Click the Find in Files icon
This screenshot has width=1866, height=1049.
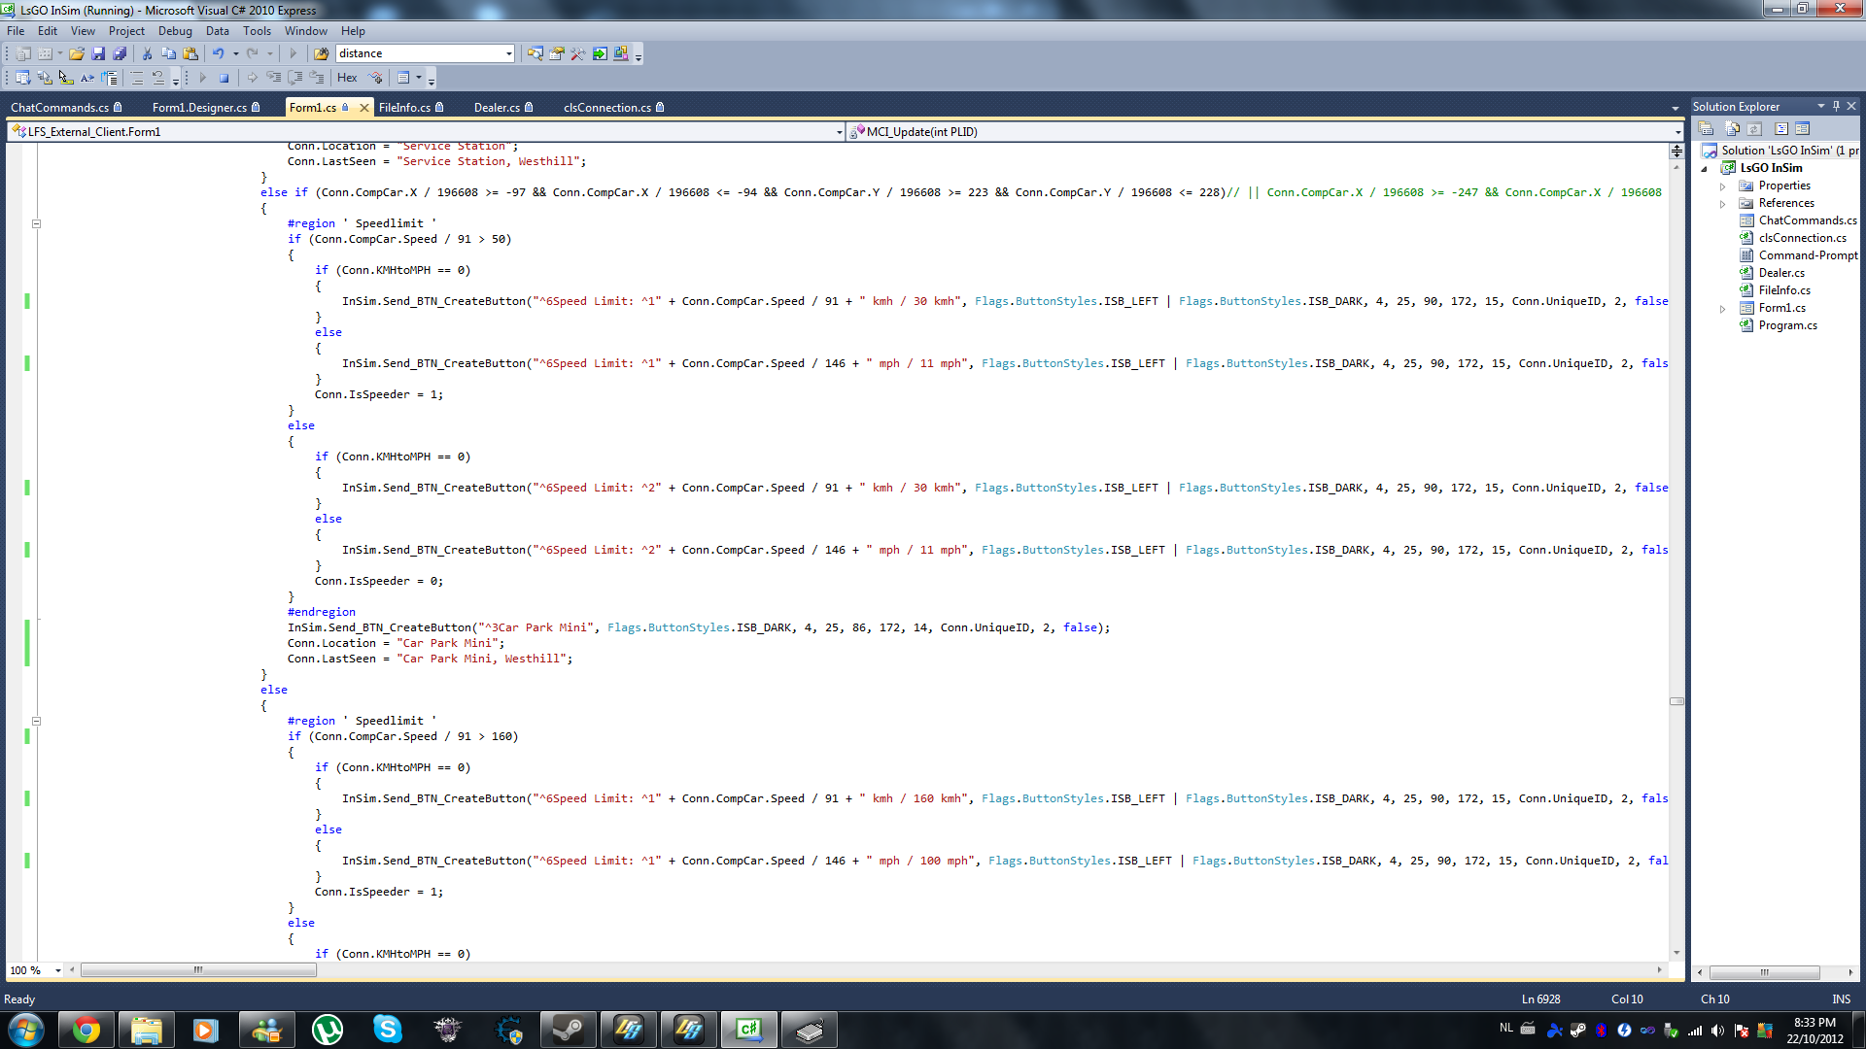(321, 53)
